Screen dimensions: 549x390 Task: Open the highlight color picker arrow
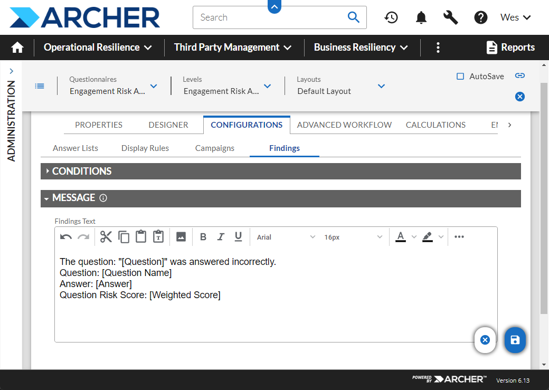(441, 237)
